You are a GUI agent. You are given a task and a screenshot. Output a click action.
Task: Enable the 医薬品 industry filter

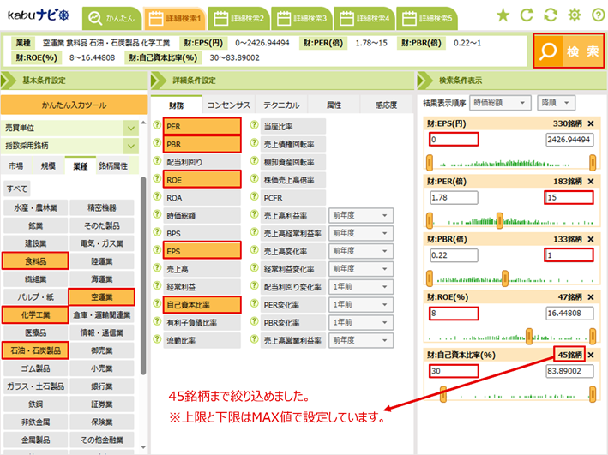35,332
